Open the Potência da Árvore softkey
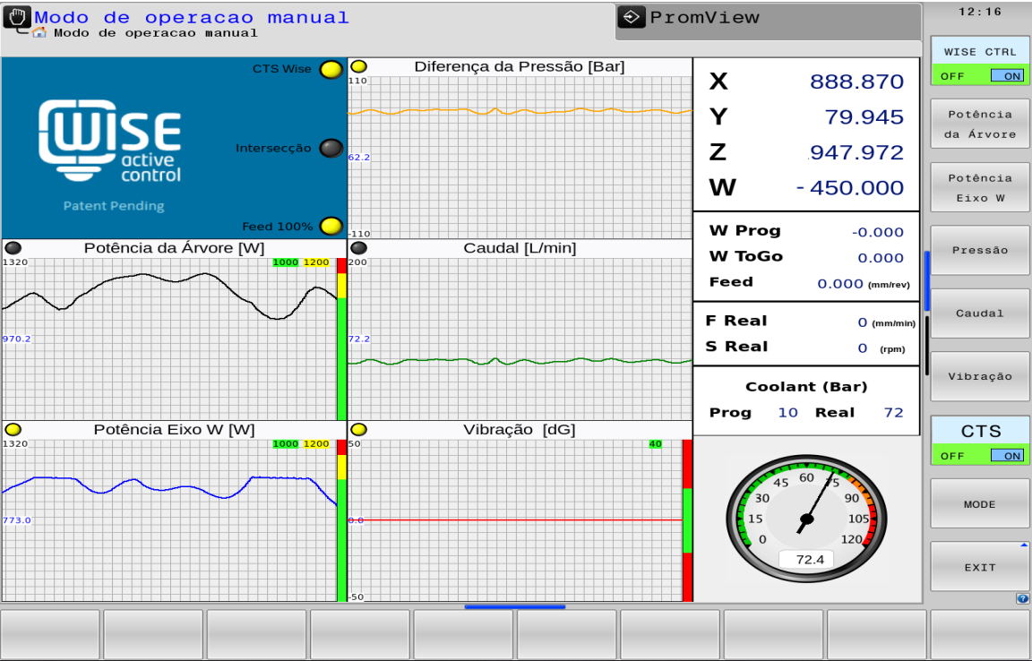This screenshot has width=1032, height=661. (980, 124)
